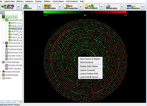Open the Classification toolbar button
Image resolution: width=147 pixels, height=106 pixels.
50,7
